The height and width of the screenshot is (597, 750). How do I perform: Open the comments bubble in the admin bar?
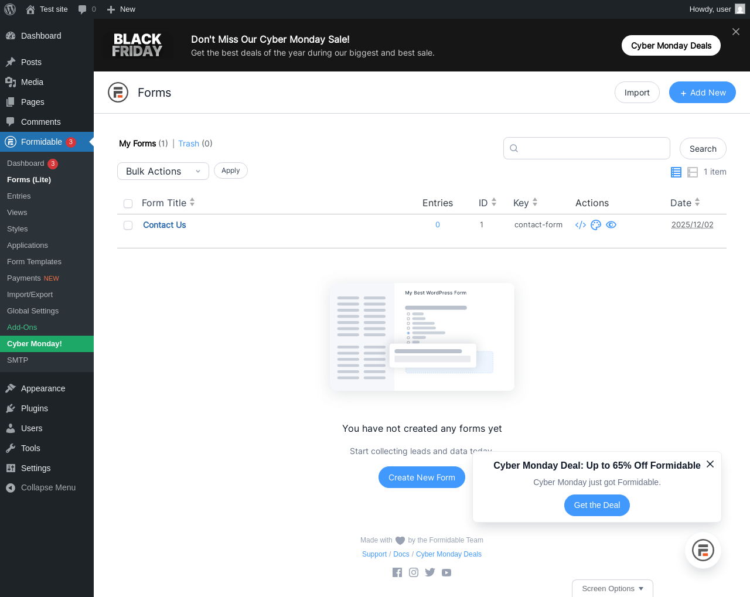87,9
